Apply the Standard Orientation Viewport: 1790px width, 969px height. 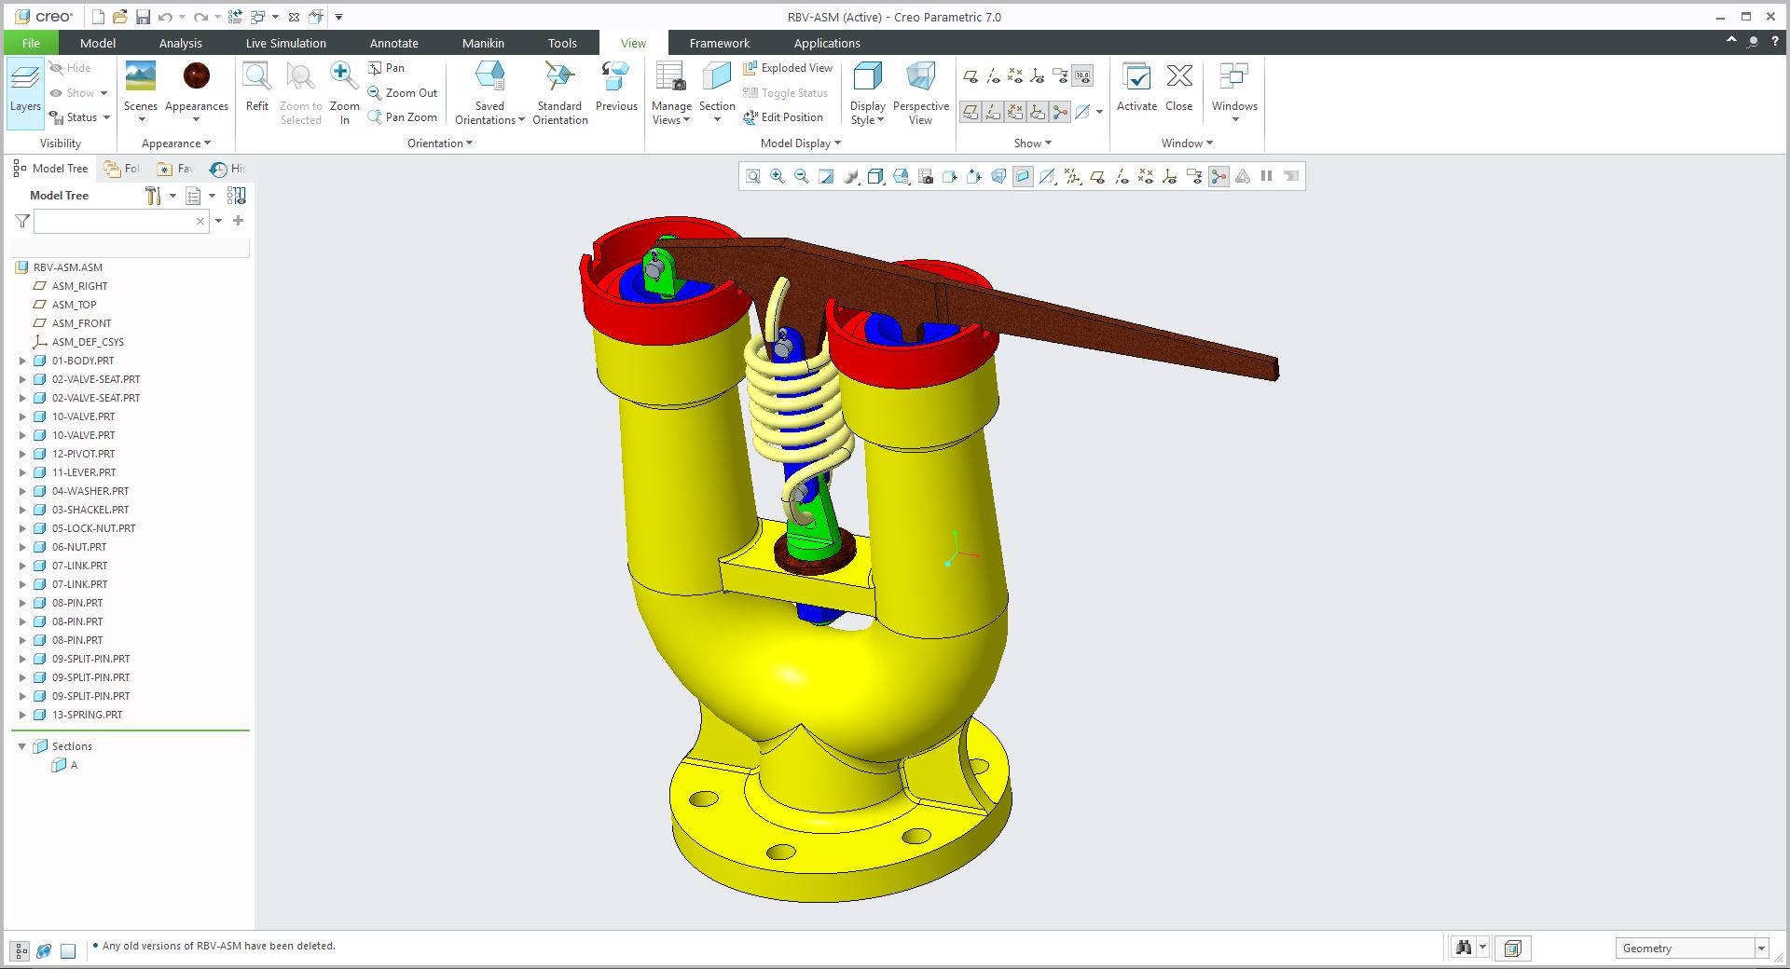tap(559, 93)
